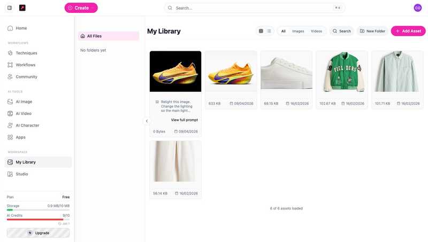Viewport: 428px width, 242px height.
Task: Select My Library icon in sidebar
Action: click(x=10, y=162)
